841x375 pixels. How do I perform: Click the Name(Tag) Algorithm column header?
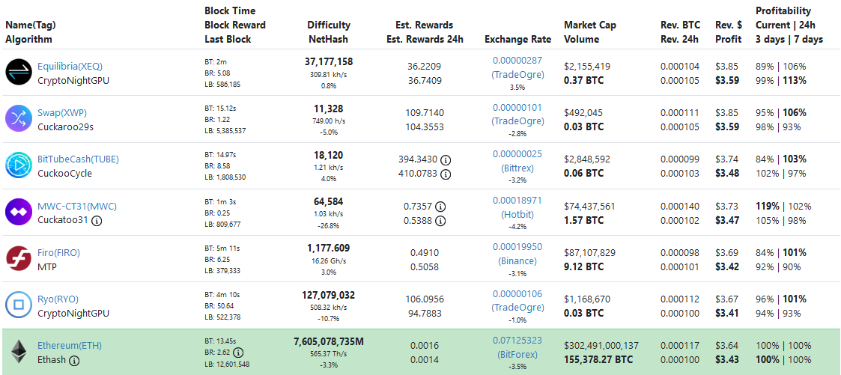[31, 32]
